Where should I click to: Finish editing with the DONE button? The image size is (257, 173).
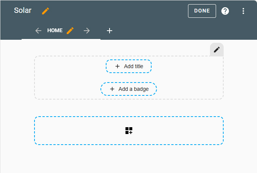click(202, 11)
